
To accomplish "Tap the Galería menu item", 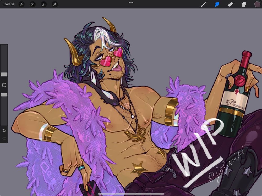I will [x=9, y=4].
